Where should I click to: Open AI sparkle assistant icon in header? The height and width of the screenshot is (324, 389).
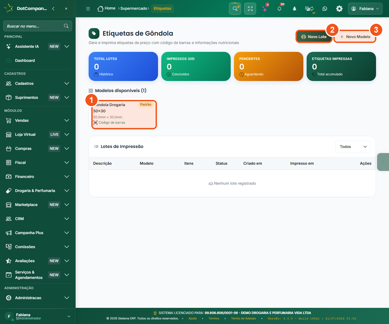265,9
